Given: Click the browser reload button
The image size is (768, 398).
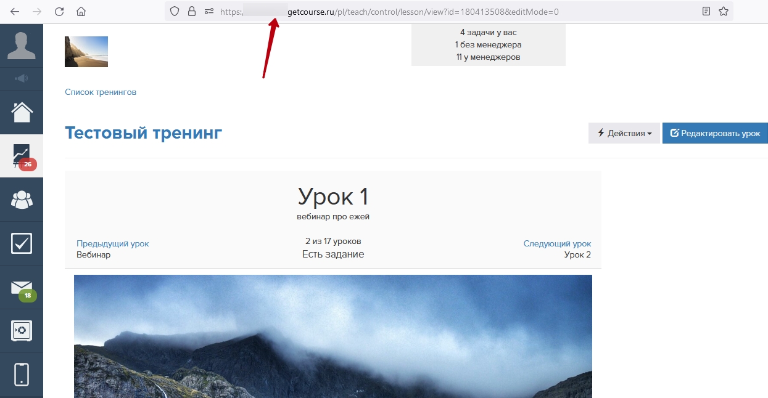Looking at the screenshot, I should pyautogui.click(x=59, y=11).
